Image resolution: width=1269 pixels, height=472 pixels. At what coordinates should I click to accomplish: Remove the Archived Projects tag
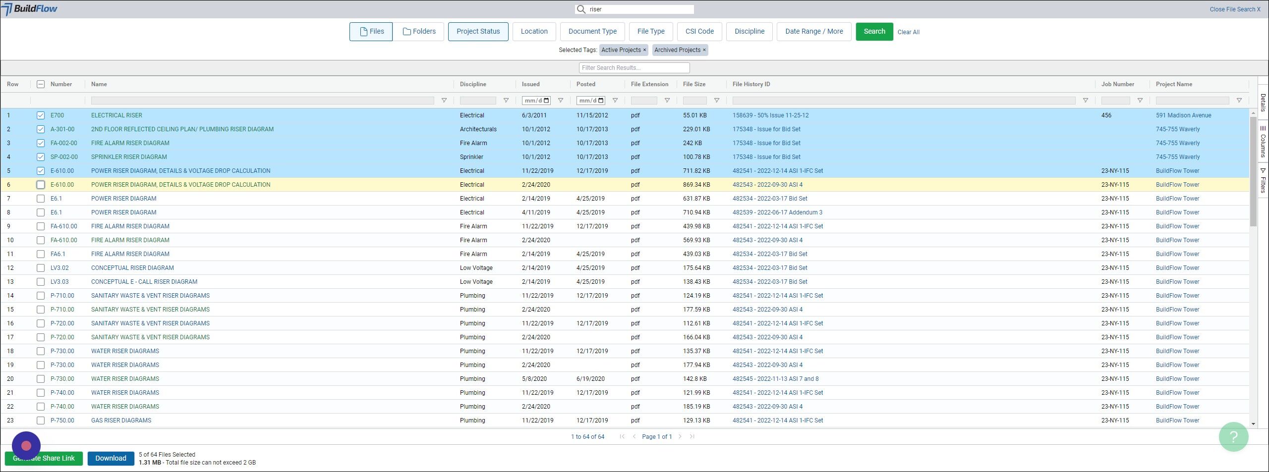(x=704, y=50)
